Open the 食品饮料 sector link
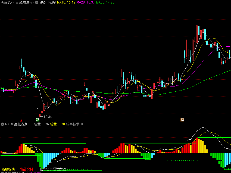 [27, 169]
